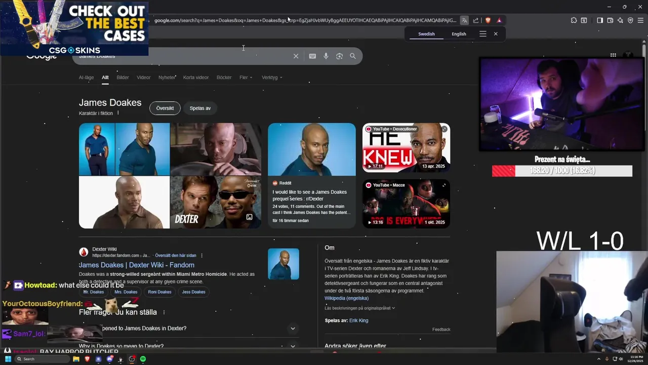The height and width of the screenshot is (365, 648).
Task: Expand 'Läs beskrivningen på originalspråket' dropdown
Action: point(359,308)
